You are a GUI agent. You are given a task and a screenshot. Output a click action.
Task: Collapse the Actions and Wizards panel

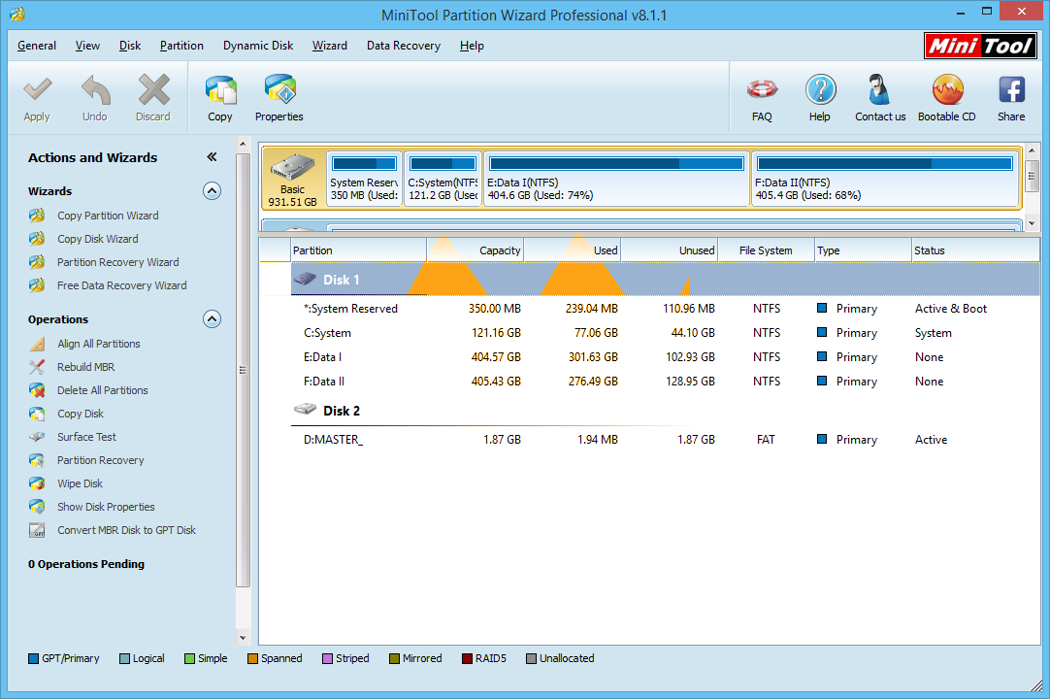coord(212,157)
